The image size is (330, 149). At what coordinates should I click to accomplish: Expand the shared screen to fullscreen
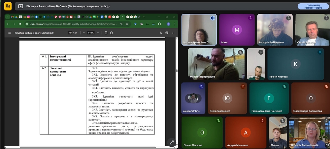tap(171, 142)
